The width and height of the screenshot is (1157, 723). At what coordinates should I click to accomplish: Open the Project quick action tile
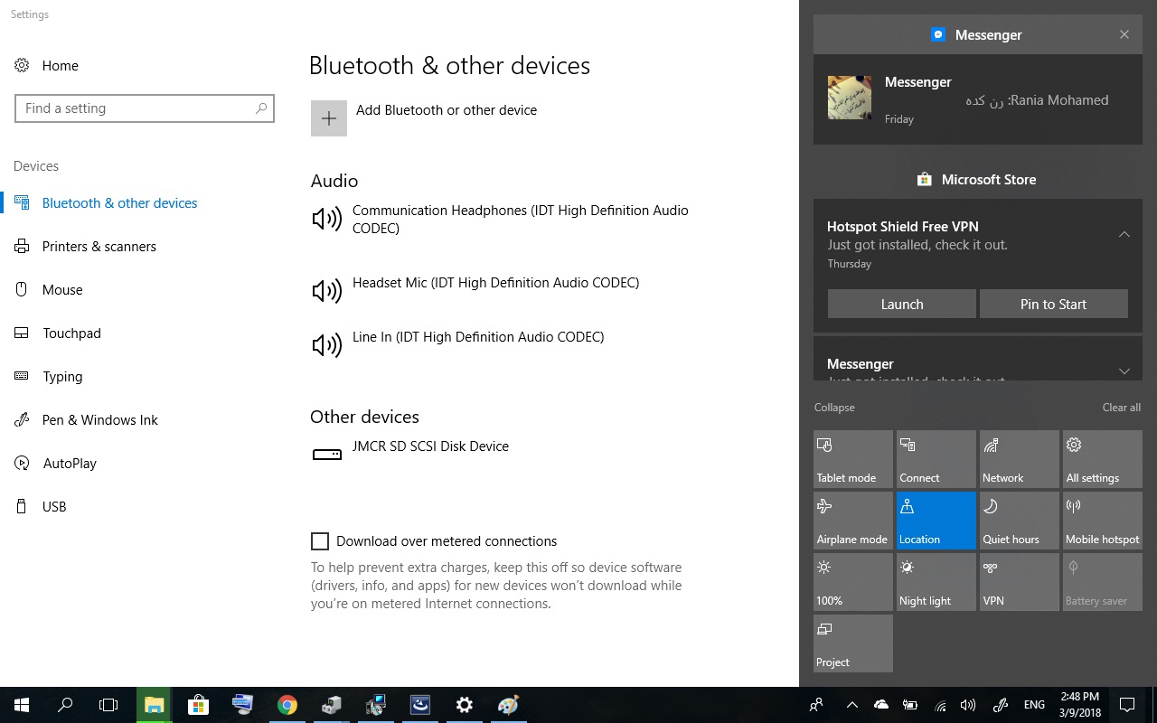852,643
